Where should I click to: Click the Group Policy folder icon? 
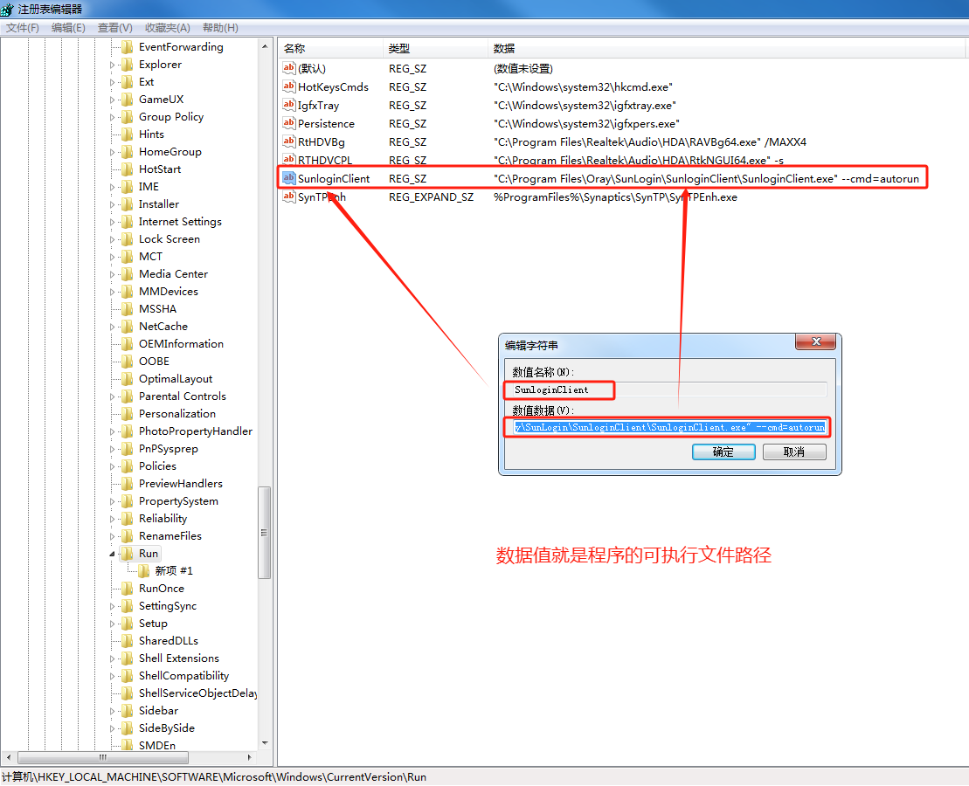tap(128, 117)
